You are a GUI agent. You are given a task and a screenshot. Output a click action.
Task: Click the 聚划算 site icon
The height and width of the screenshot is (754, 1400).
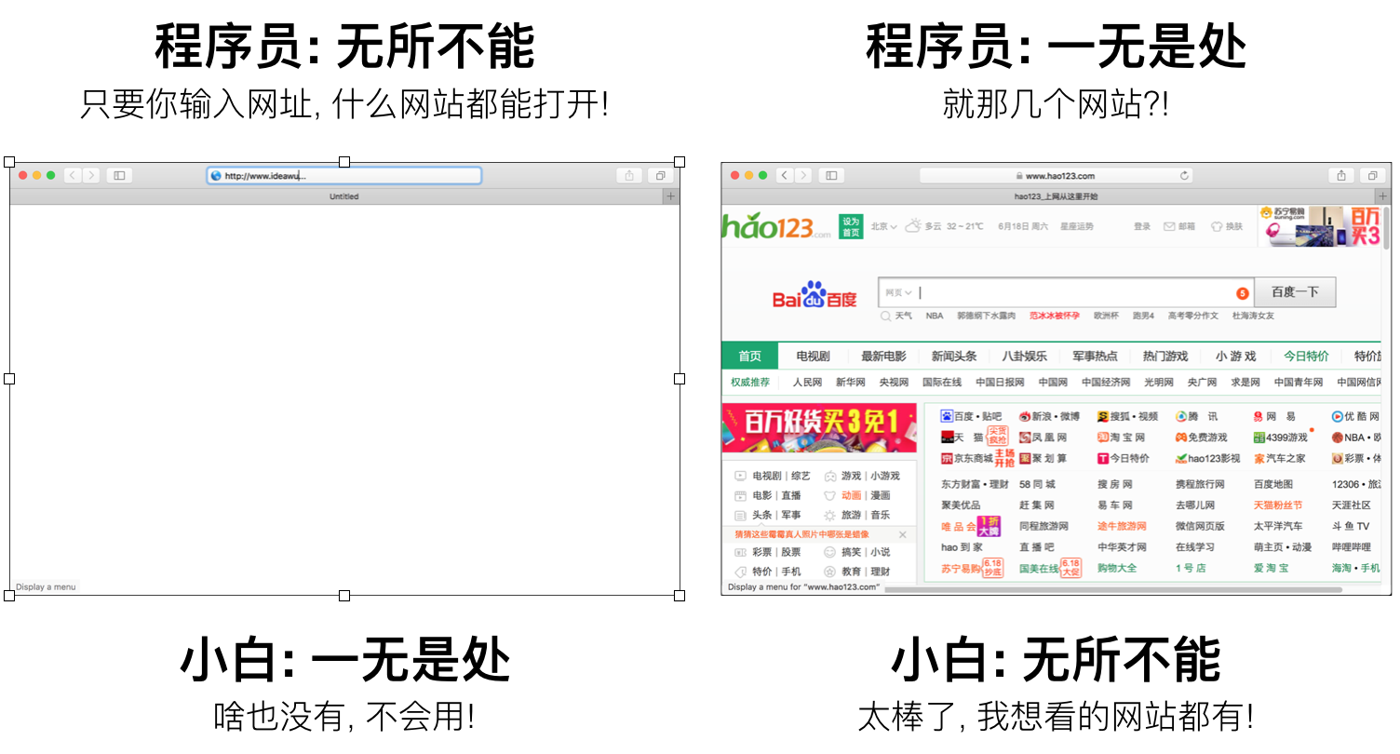[1025, 458]
